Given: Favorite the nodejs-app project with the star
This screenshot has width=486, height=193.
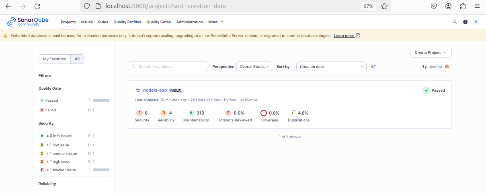Looking at the screenshot, I should point(138,90).
